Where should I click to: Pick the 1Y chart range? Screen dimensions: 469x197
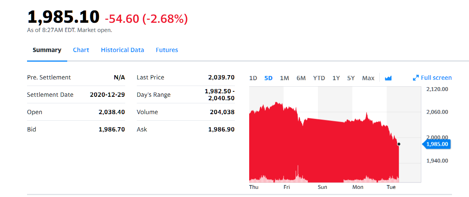(x=336, y=78)
